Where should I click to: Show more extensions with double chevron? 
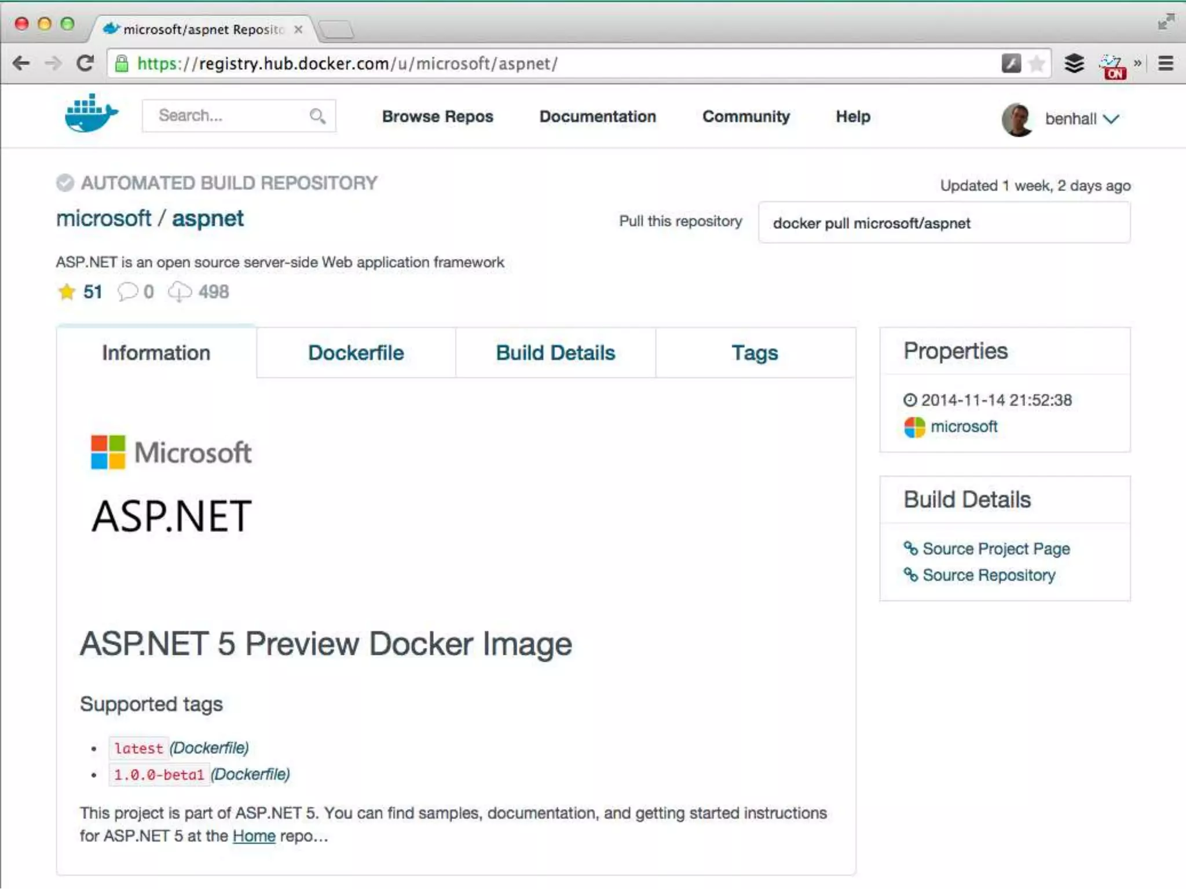1137,63
